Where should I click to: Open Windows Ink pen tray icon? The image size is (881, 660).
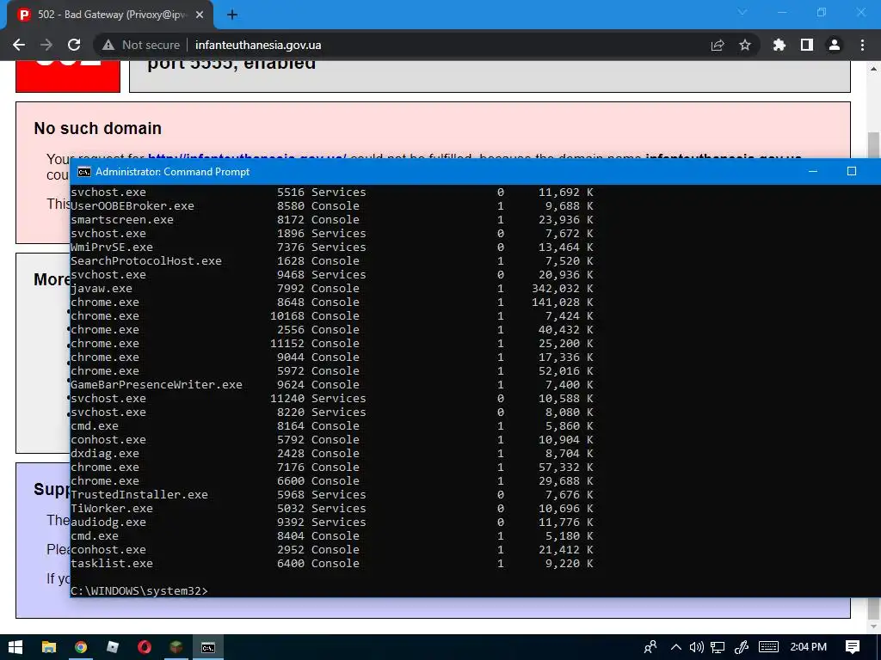click(x=742, y=647)
